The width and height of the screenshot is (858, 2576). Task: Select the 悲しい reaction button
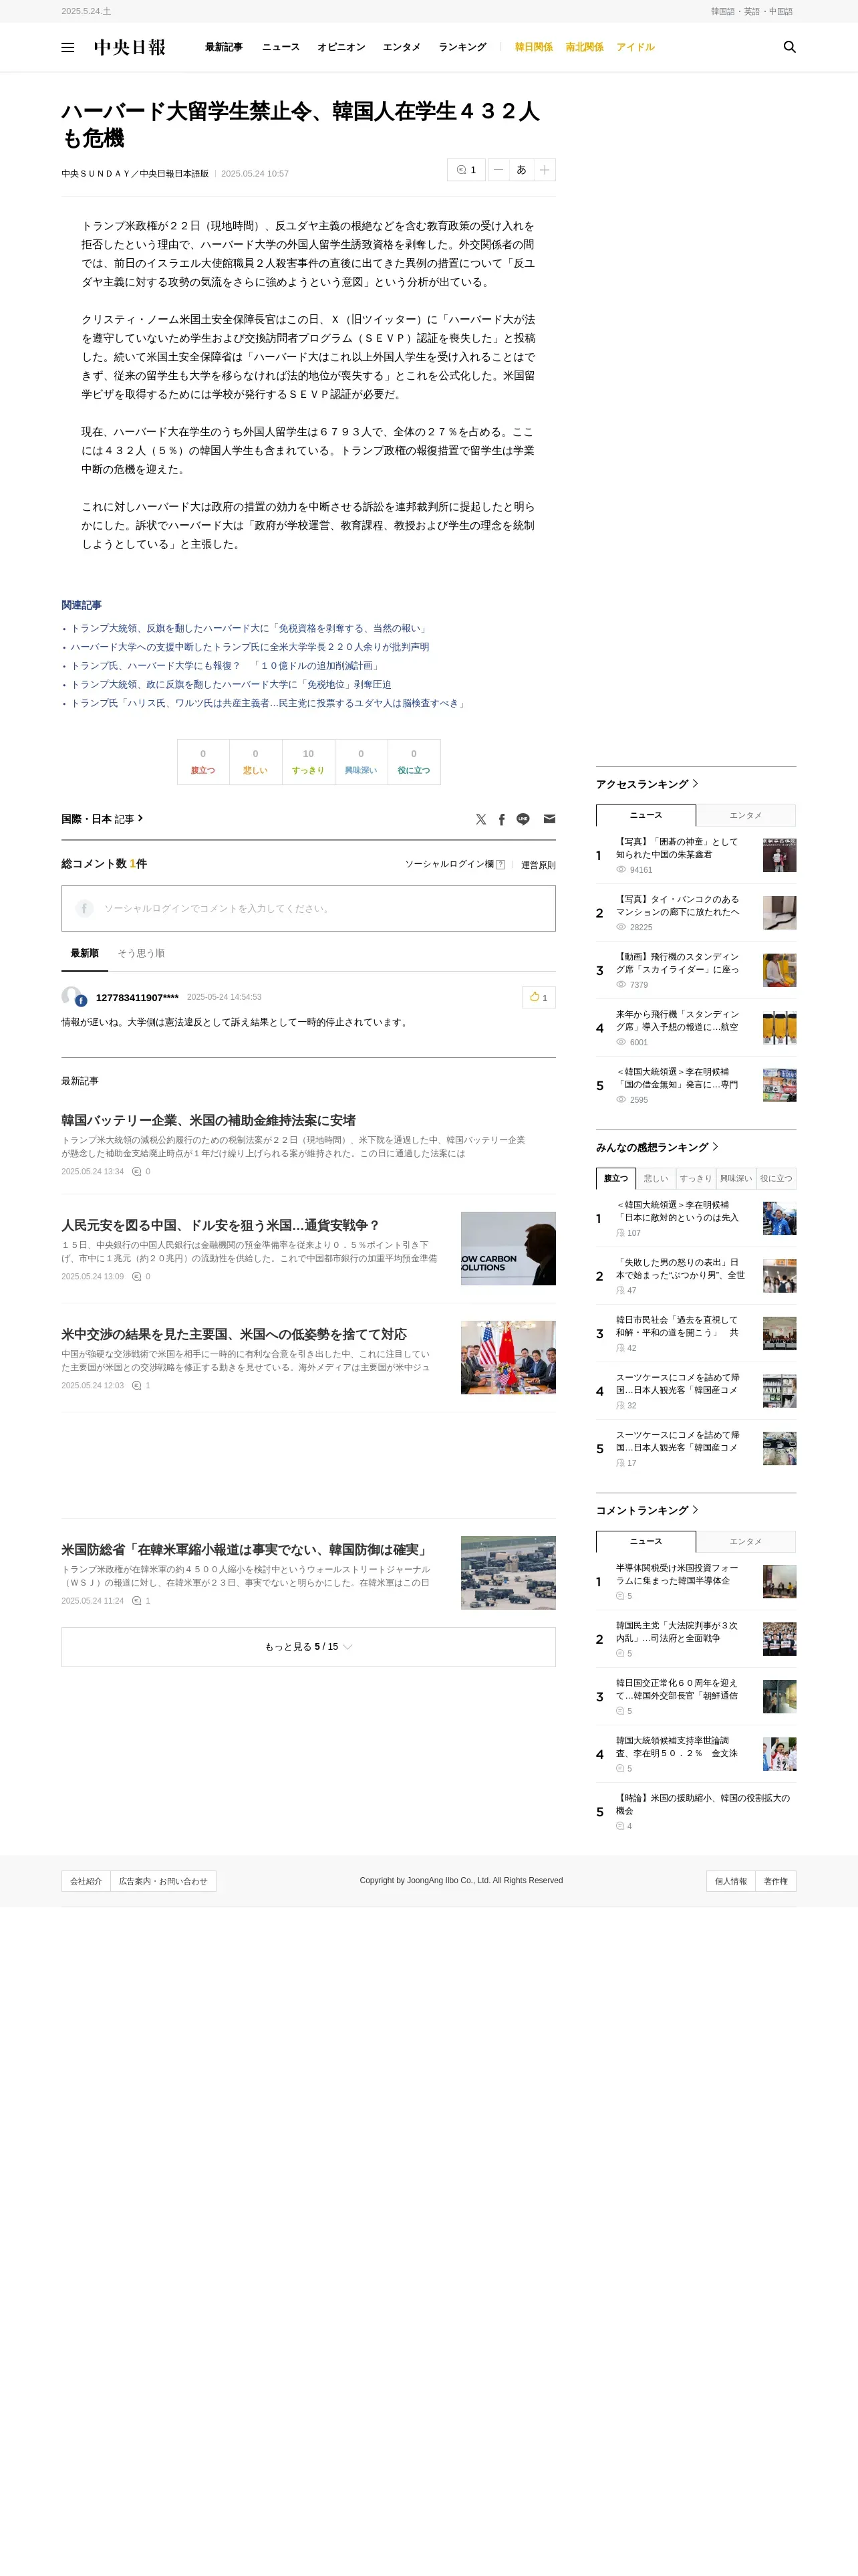255,762
